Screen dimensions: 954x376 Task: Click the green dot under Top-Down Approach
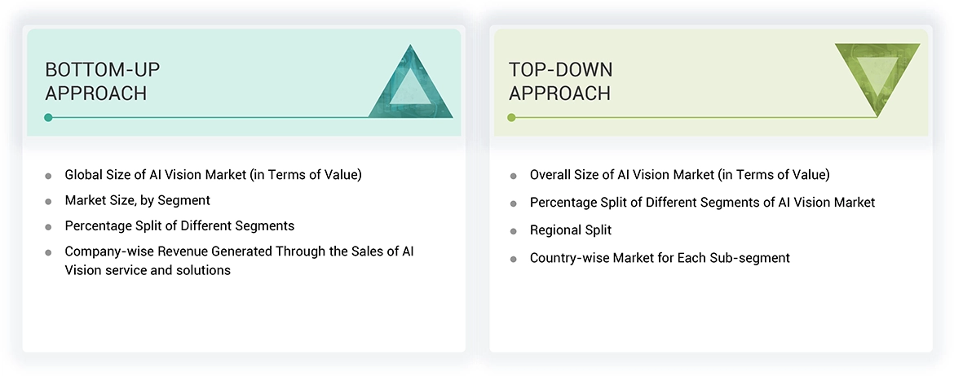pyautogui.click(x=511, y=118)
